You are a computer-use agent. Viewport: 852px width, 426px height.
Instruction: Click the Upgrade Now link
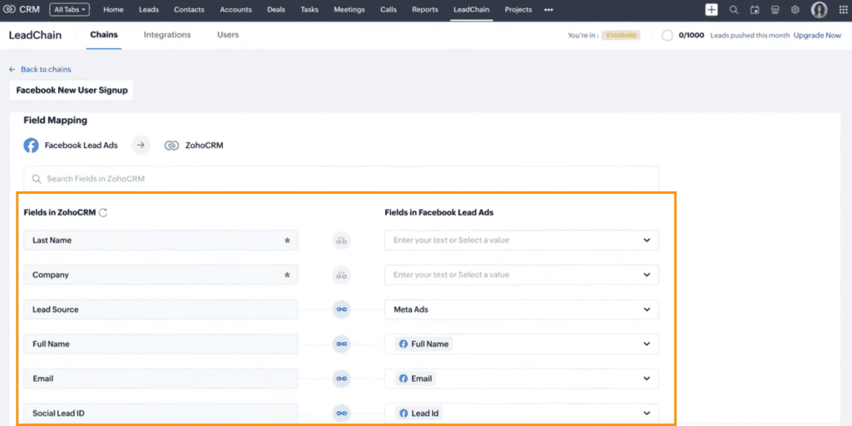(817, 35)
